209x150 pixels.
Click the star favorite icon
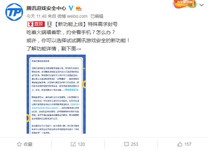point(19,144)
